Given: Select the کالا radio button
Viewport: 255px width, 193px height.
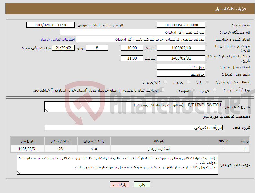Looking at the screenshot, I should [207, 82].
